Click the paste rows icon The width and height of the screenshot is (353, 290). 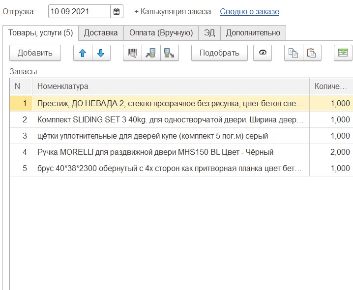312,53
